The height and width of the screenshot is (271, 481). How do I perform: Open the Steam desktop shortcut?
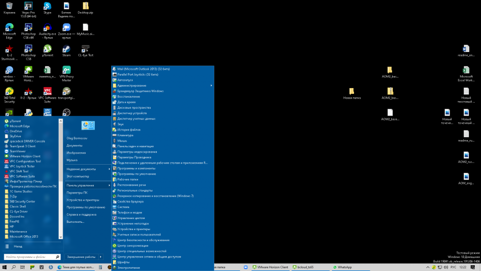click(66, 51)
